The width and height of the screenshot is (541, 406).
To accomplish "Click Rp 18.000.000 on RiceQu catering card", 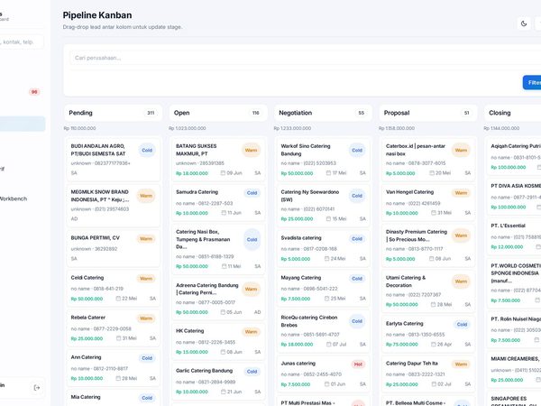I will click(x=297, y=345).
